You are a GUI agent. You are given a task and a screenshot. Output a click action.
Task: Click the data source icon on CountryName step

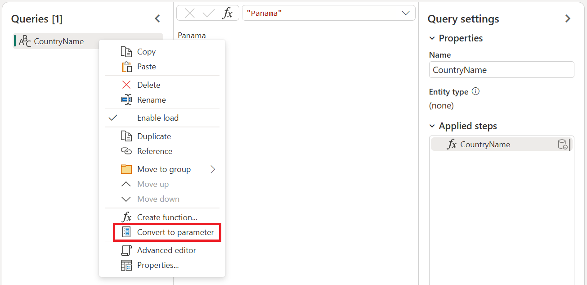pos(564,144)
